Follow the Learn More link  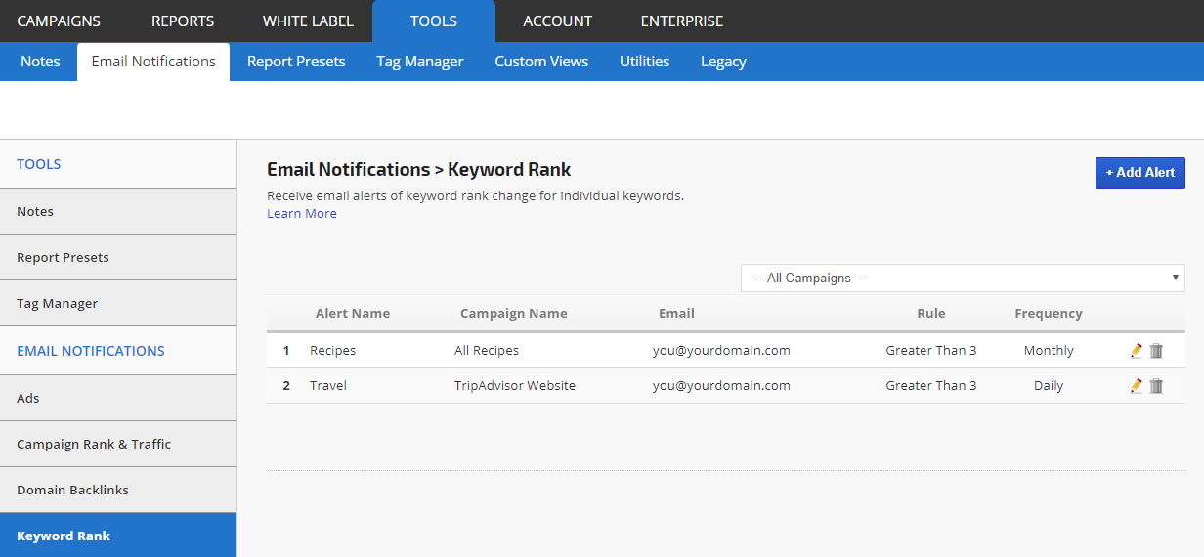tap(302, 214)
